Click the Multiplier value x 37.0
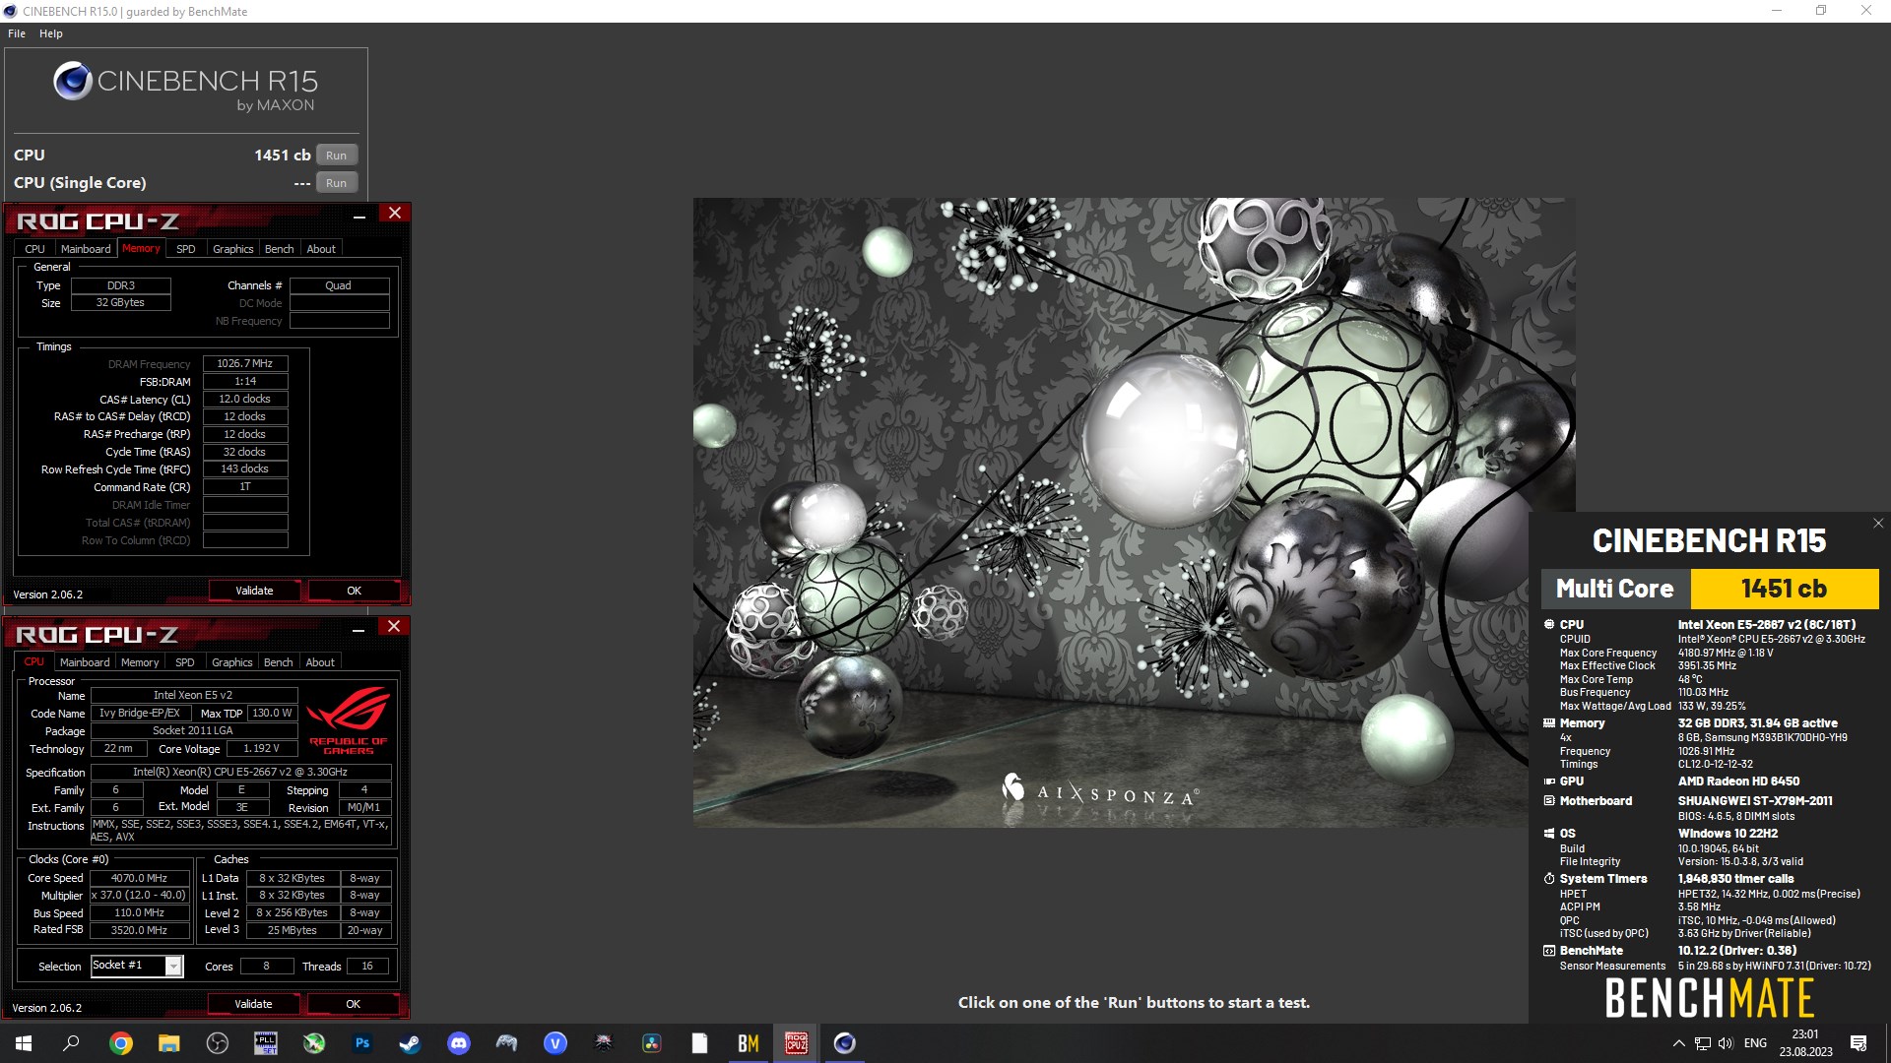Screen dimensions: 1891x1063 pos(139,895)
